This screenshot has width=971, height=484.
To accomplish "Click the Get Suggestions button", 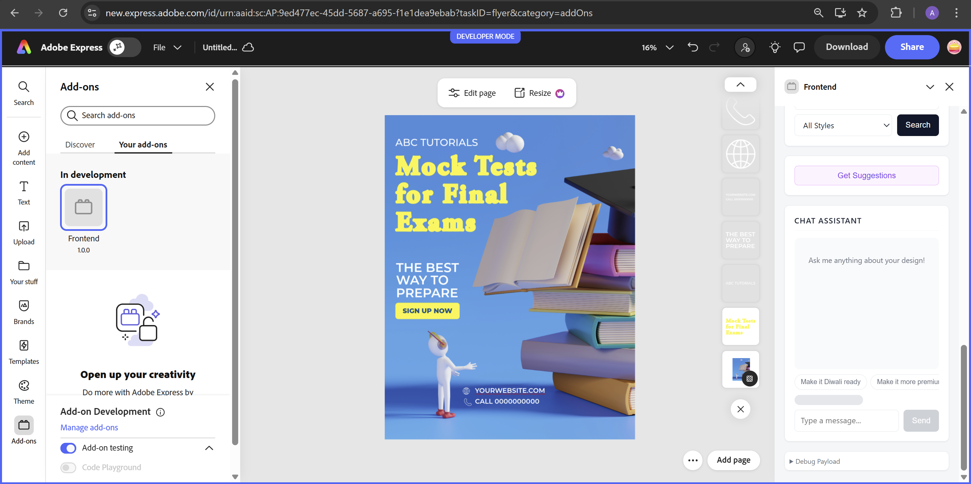I will click(x=866, y=175).
